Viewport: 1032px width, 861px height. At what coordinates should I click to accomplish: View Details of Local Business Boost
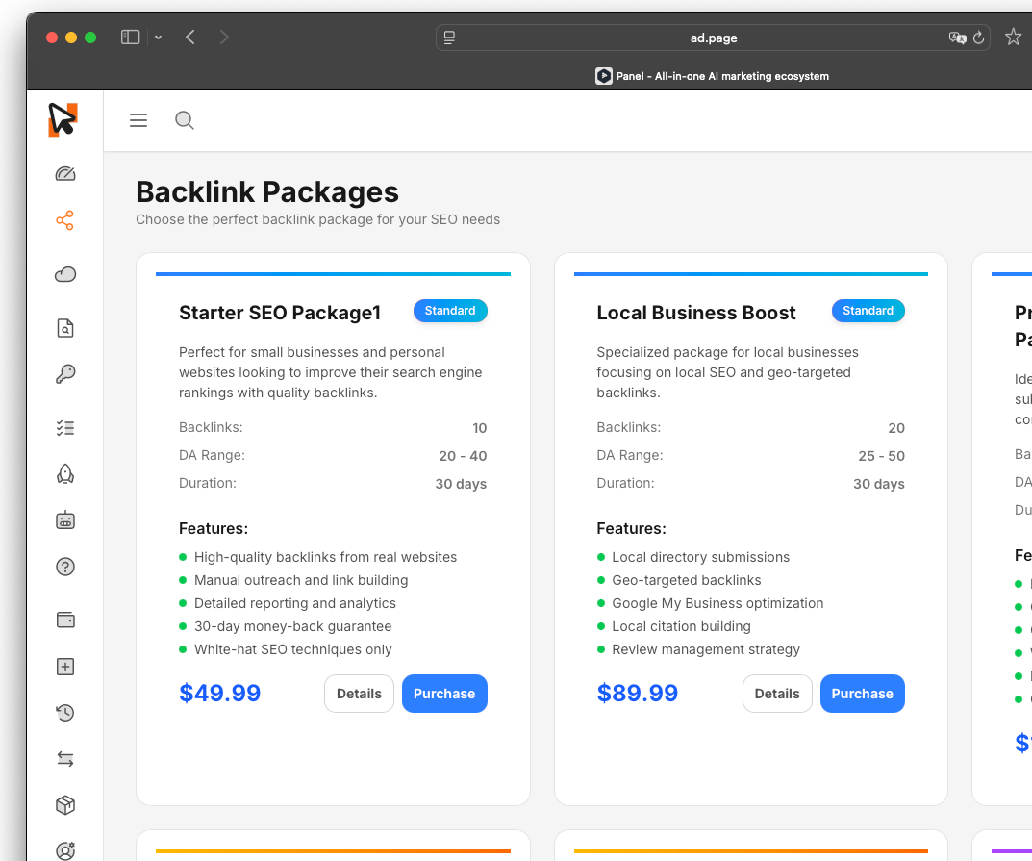click(x=777, y=693)
